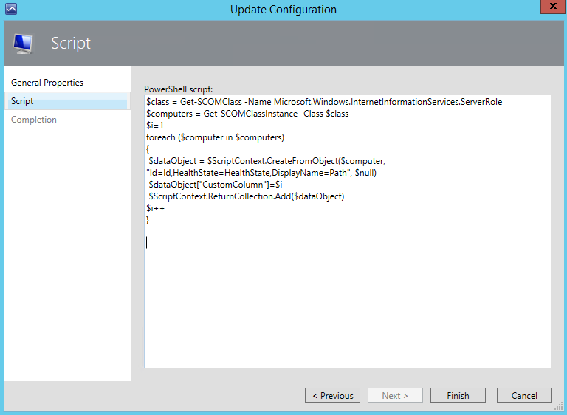This screenshot has width=567, height=415.
Task: Open the General Properties page
Action: click(47, 83)
